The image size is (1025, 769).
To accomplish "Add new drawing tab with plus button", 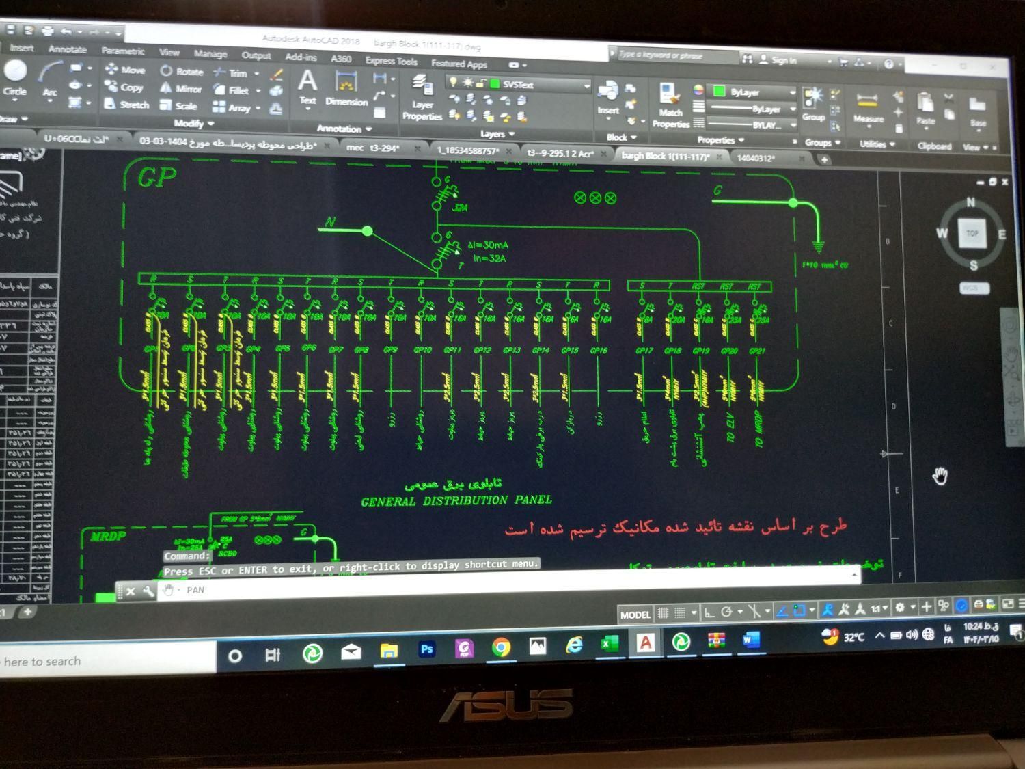I will pos(825,159).
